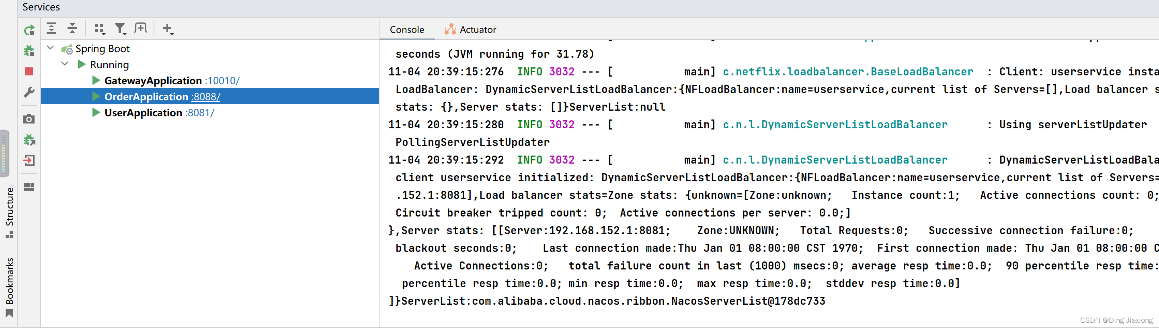Screen dimensions: 1159x328
Task: Click run arrow icon of UserApplication
Action: pyautogui.click(x=96, y=113)
